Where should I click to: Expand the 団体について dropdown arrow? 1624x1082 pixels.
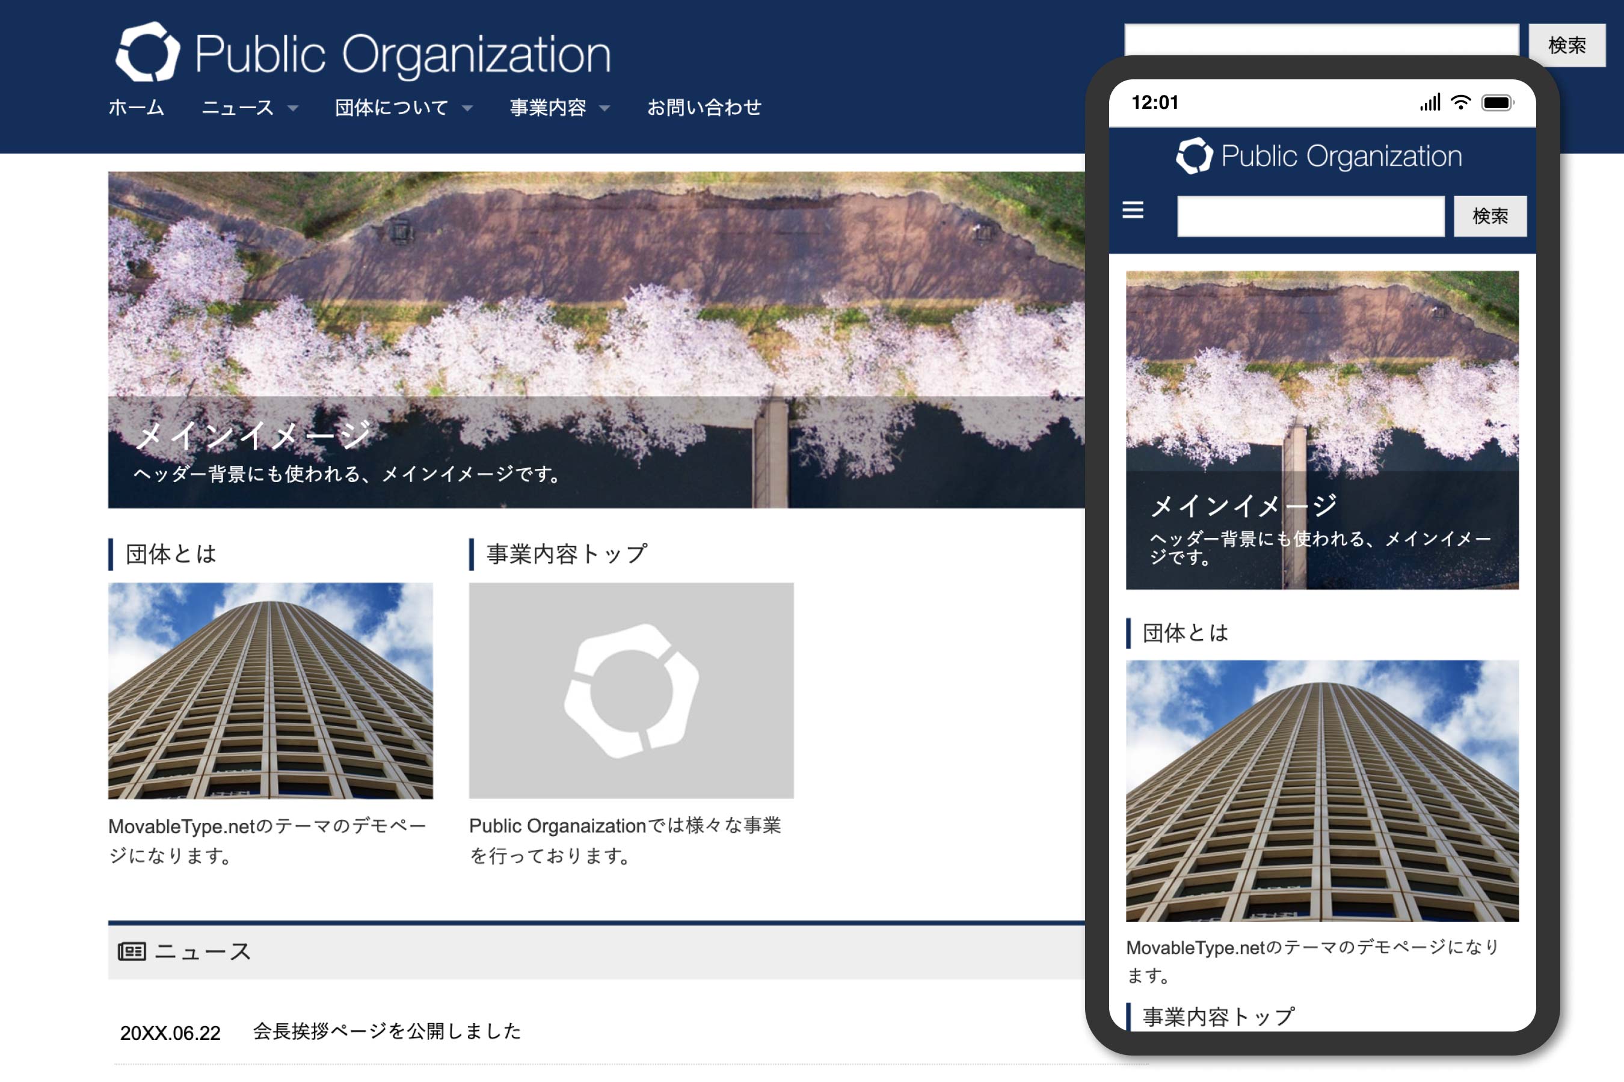pos(467,108)
